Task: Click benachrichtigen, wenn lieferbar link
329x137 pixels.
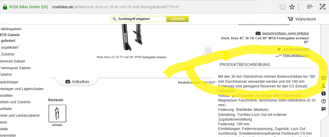Action: click(x=285, y=33)
